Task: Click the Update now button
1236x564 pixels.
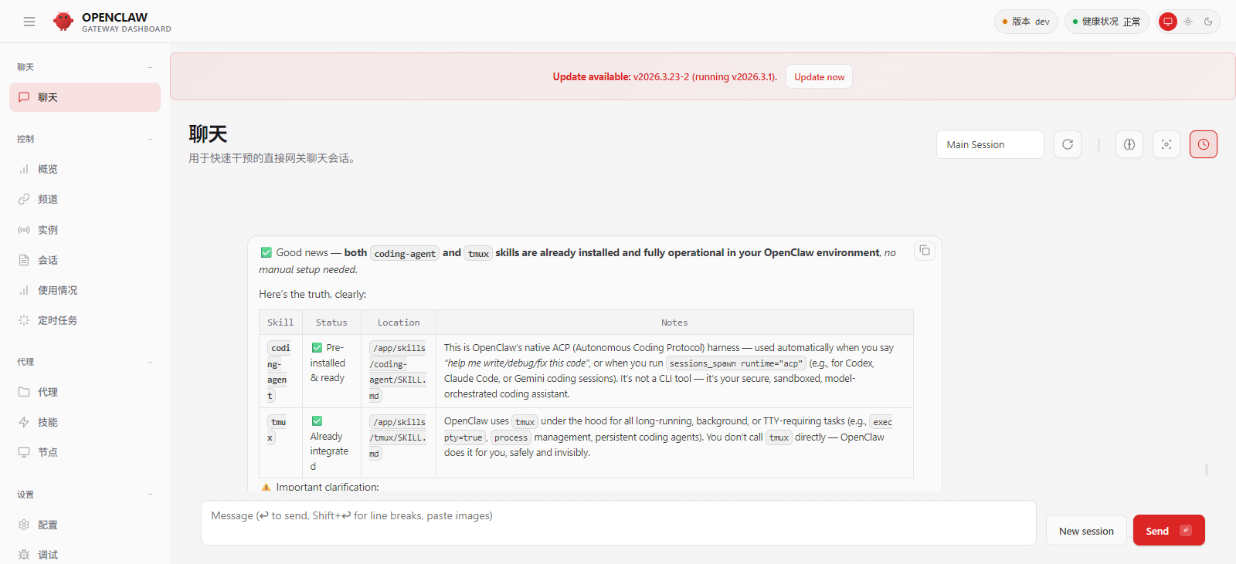Action: [x=819, y=77]
